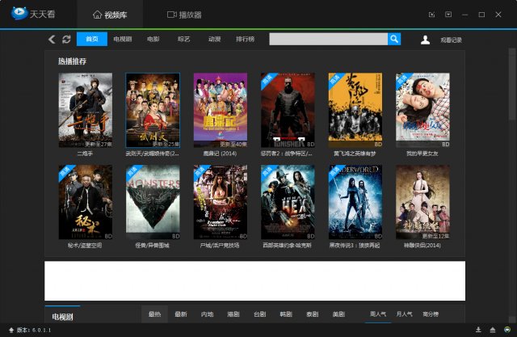The image size is (517, 337).
Task: Click the 西部英雄约拿·哈克斯 title text
Action: point(288,246)
